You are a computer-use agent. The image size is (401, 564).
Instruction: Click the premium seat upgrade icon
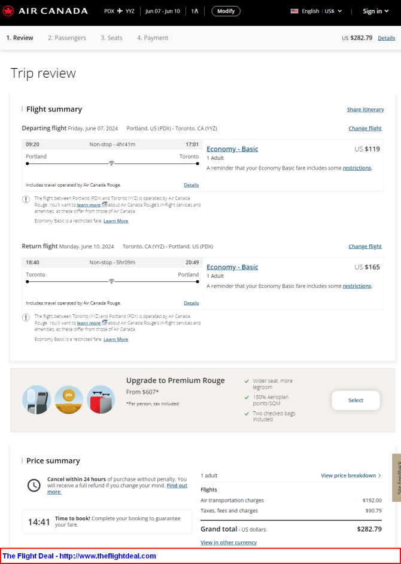(37, 399)
